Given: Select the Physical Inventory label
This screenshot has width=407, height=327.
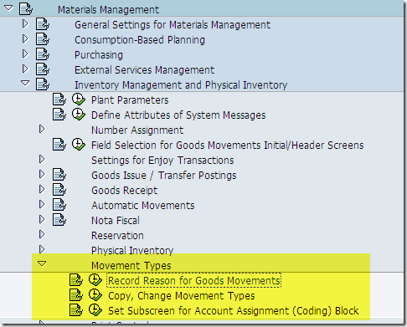Looking at the screenshot, I should (132, 251).
